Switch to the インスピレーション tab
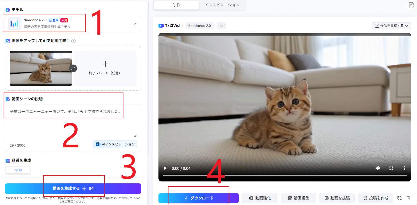417x205 pixels. [x=222, y=5]
